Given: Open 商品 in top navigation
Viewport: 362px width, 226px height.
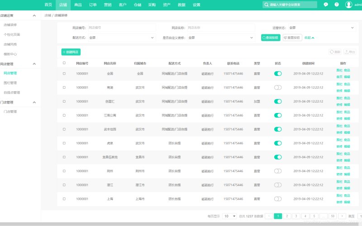Looking at the screenshot, I should tap(78, 5).
